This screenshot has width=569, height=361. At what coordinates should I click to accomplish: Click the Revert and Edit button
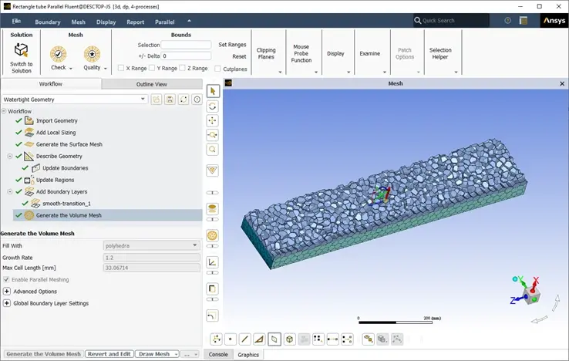[109, 354]
